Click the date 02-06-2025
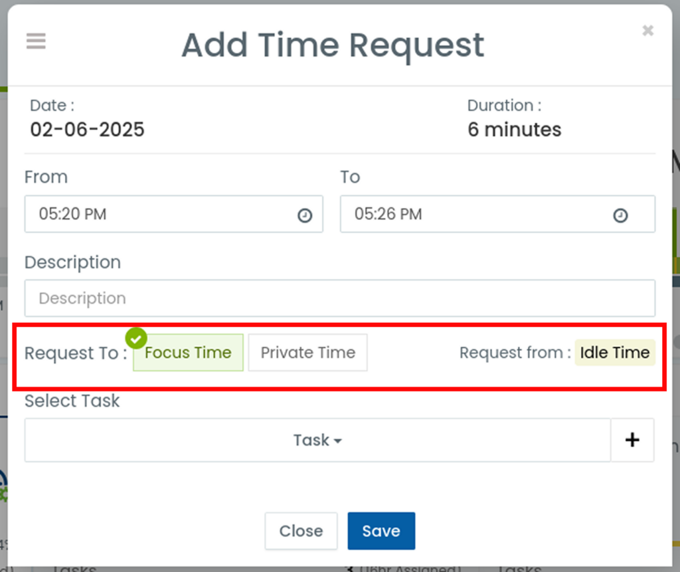 point(87,130)
